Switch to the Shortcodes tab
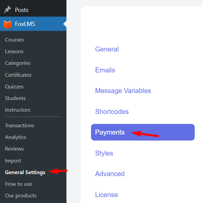Viewport: 202px width, 203px height. pos(112,112)
